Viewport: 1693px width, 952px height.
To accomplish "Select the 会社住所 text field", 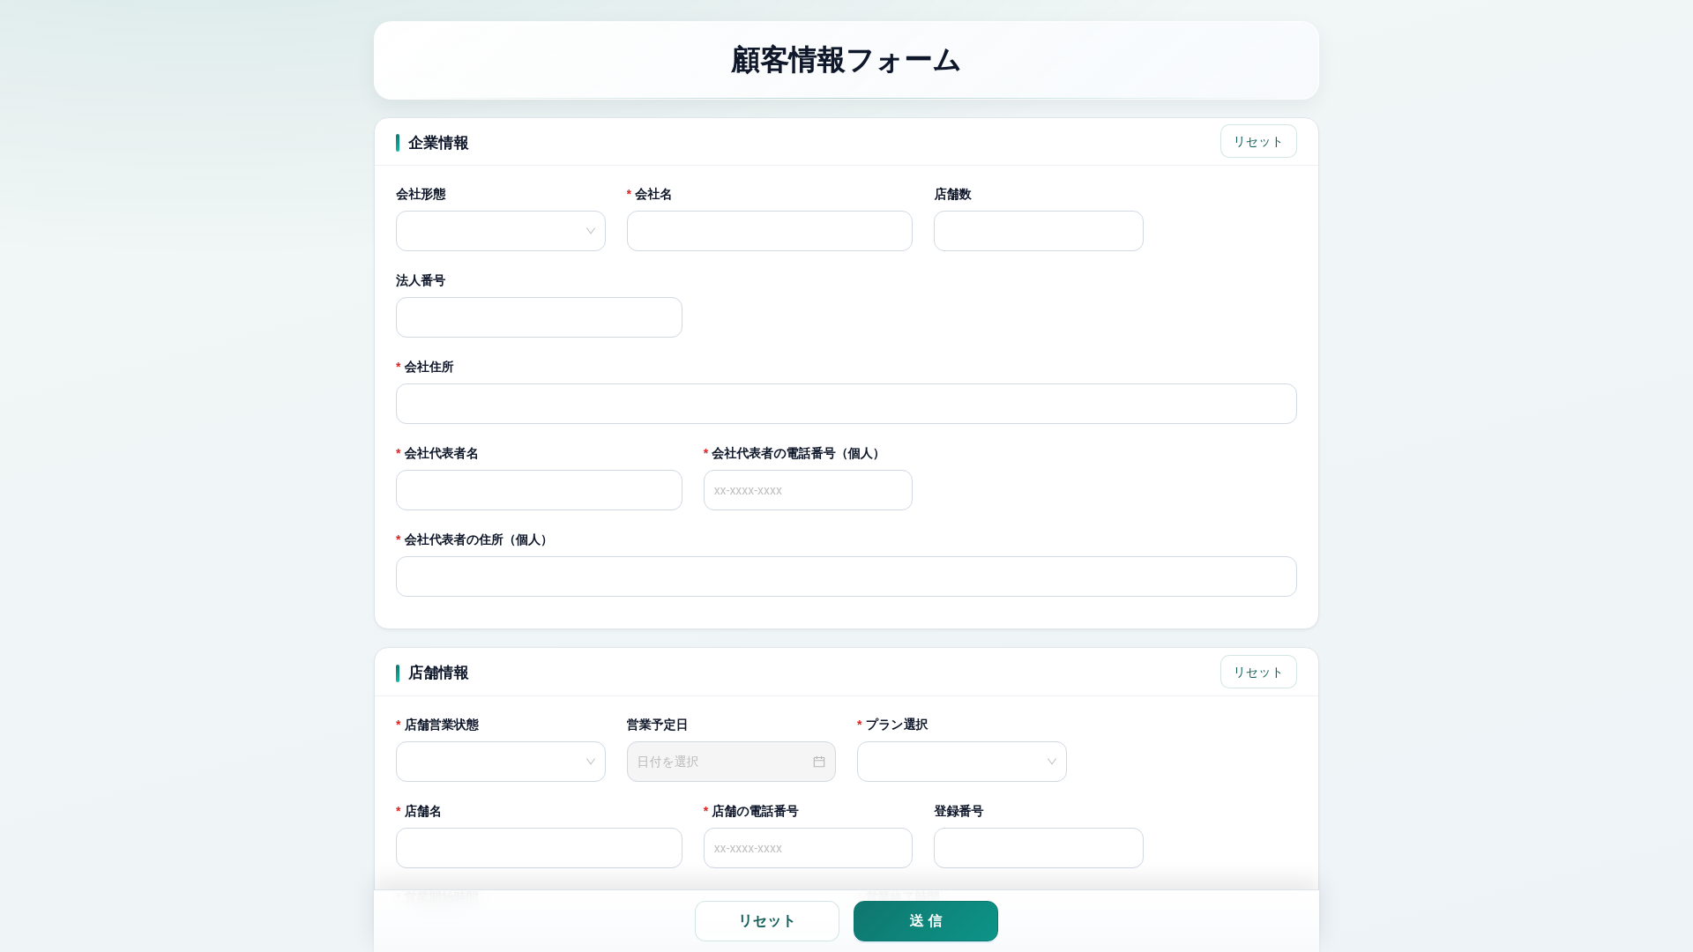I will pyautogui.click(x=846, y=404).
